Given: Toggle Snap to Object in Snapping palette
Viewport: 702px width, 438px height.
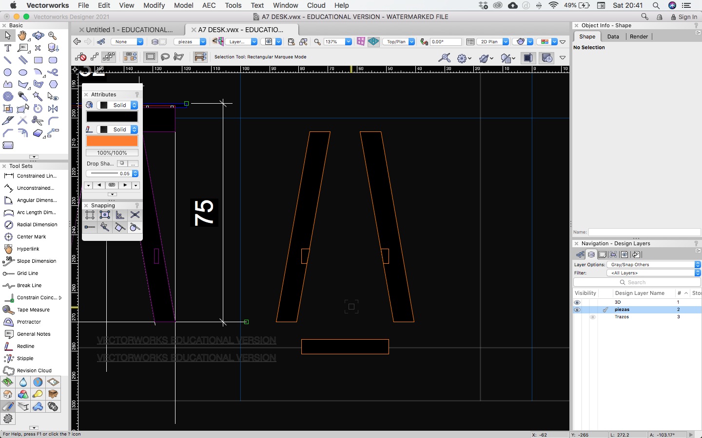Looking at the screenshot, I should tap(105, 215).
